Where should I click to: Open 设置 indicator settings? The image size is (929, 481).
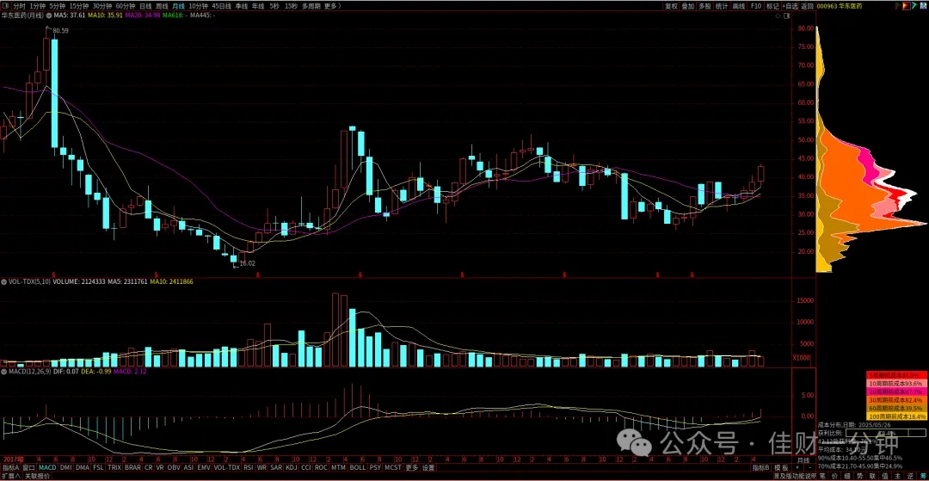point(428,467)
